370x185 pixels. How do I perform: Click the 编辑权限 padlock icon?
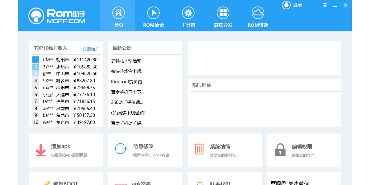pos(280,150)
